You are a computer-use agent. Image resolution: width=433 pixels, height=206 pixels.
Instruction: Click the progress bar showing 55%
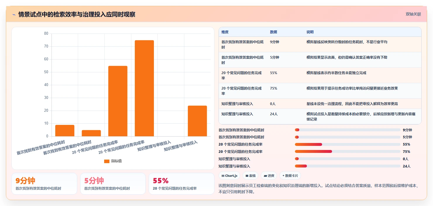[x=348, y=144]
